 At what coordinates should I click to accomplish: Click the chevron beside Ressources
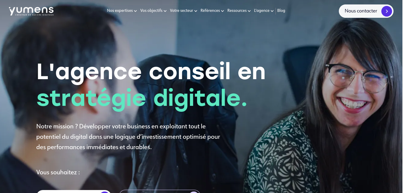[249, 11]
